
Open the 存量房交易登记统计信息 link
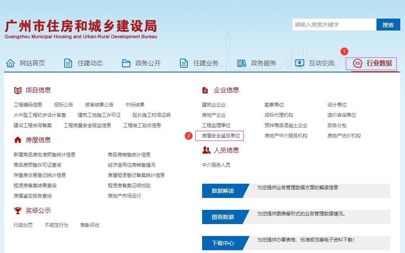40,175
